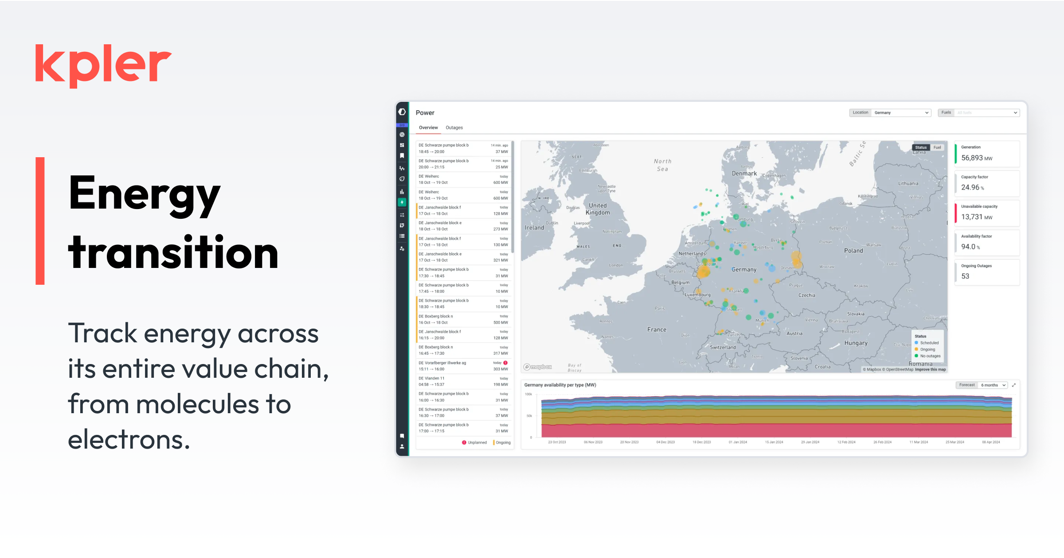Screen dimensions: 1064x558
Task: Click the Kpler logo at sidebar top
Action: tap(402, 112)
